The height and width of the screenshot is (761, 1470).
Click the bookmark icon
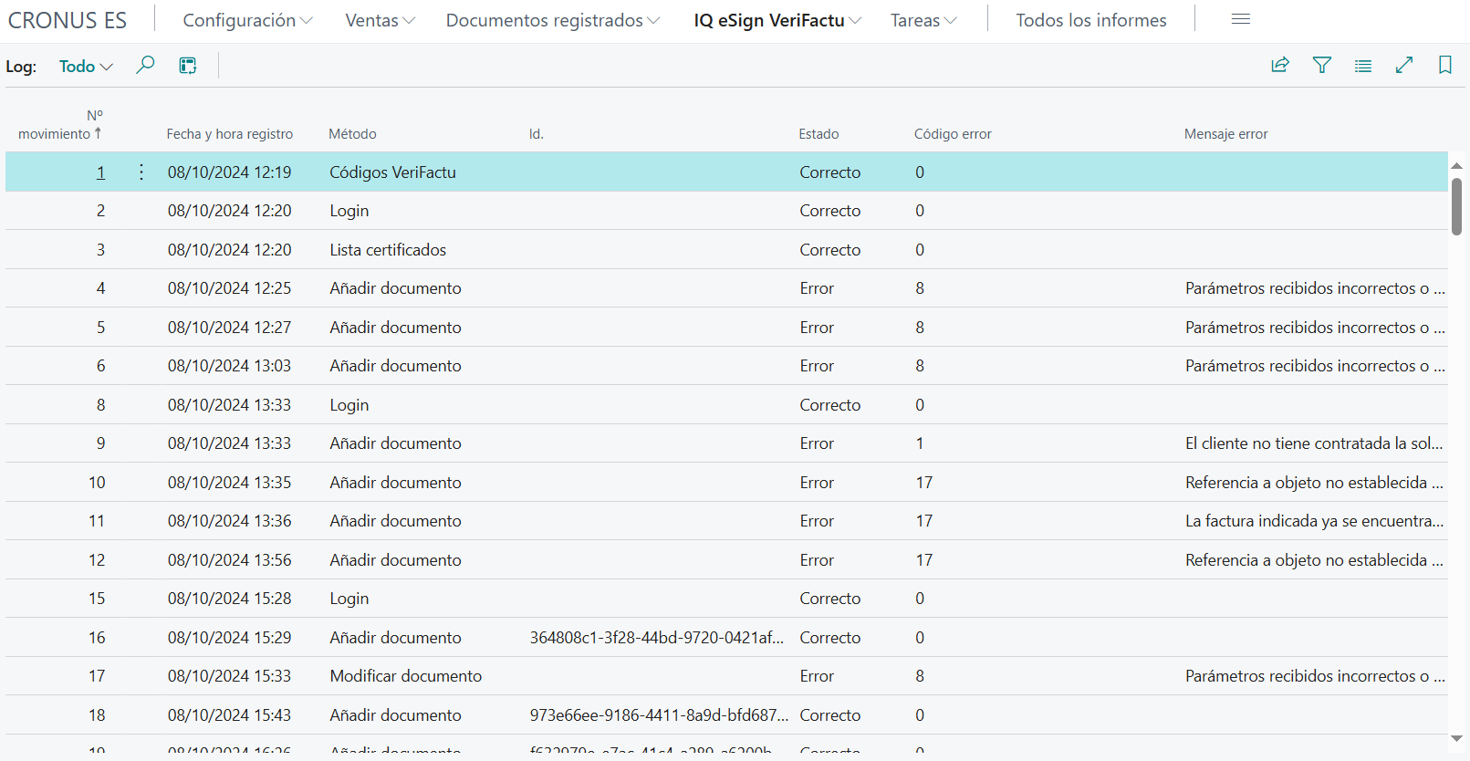coord(1444,65)
